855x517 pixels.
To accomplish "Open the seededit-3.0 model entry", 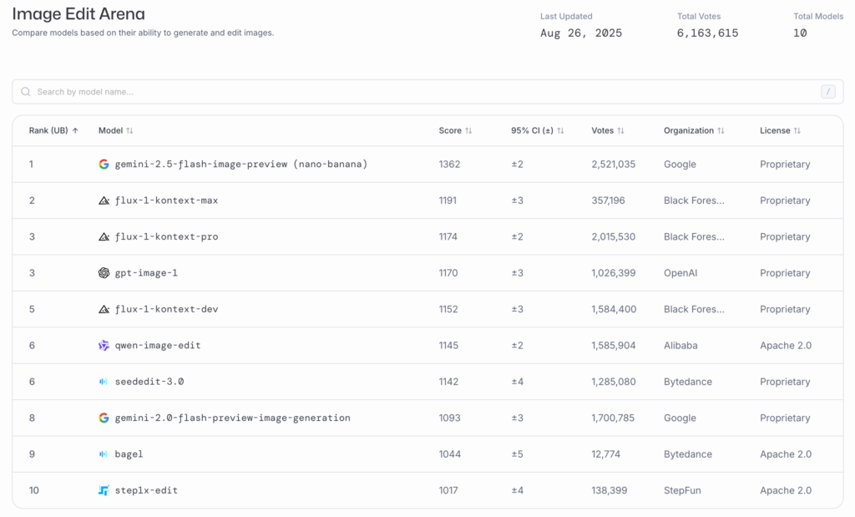I will tap(149, 382).
